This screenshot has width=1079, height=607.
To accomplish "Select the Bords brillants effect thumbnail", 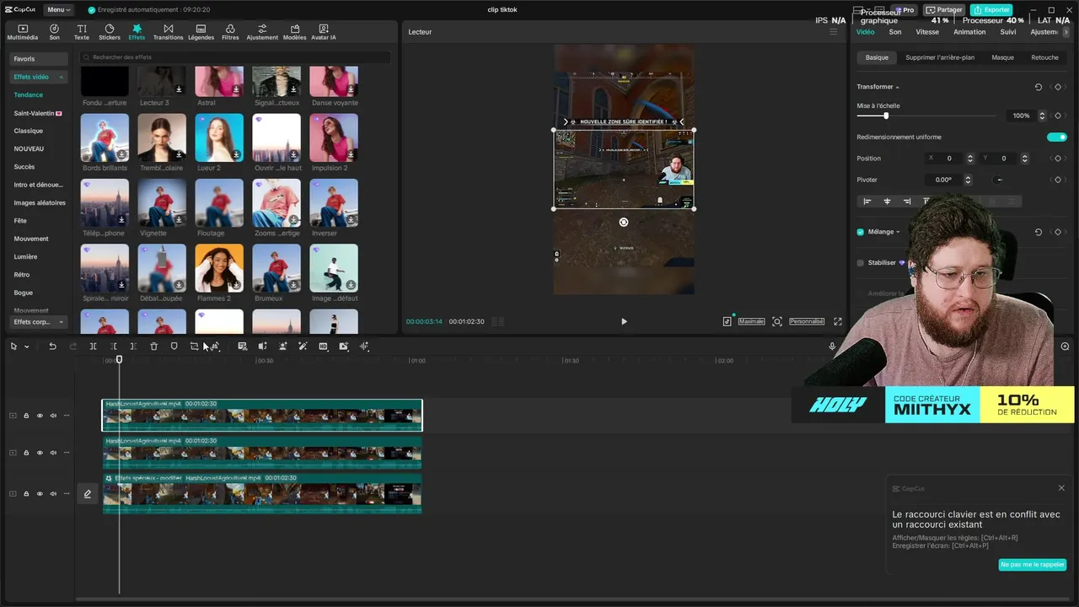I will pyautogui.click(x=105, y=137).
